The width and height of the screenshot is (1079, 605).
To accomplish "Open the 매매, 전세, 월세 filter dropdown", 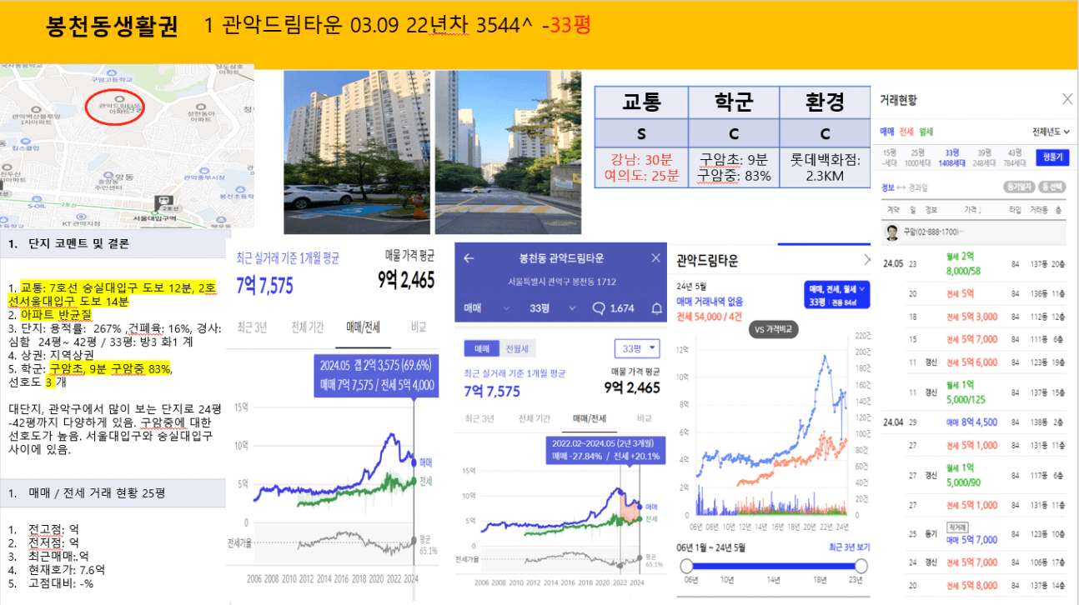I will 836,294.
